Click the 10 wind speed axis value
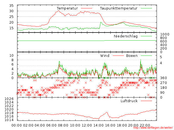 [x=11, y=55]
